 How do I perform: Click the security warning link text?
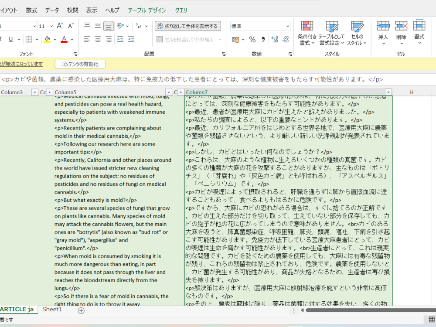(21, 64)
